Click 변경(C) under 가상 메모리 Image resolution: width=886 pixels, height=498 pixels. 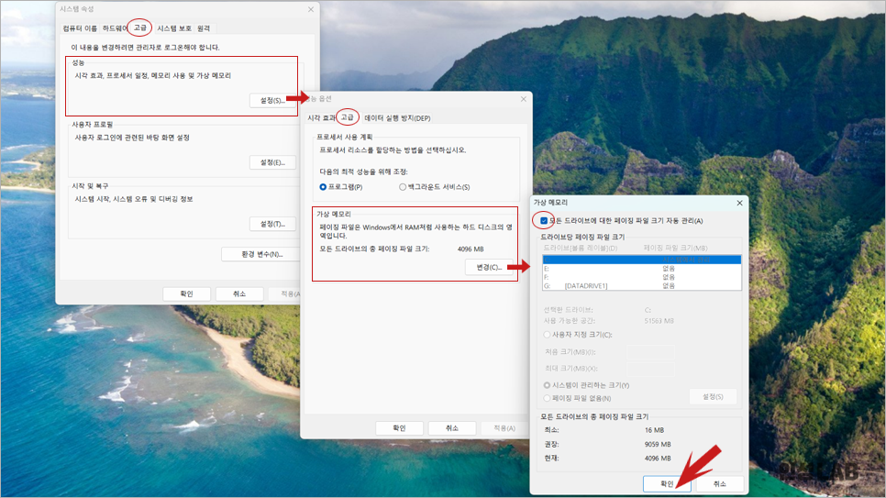click(489, 268)
